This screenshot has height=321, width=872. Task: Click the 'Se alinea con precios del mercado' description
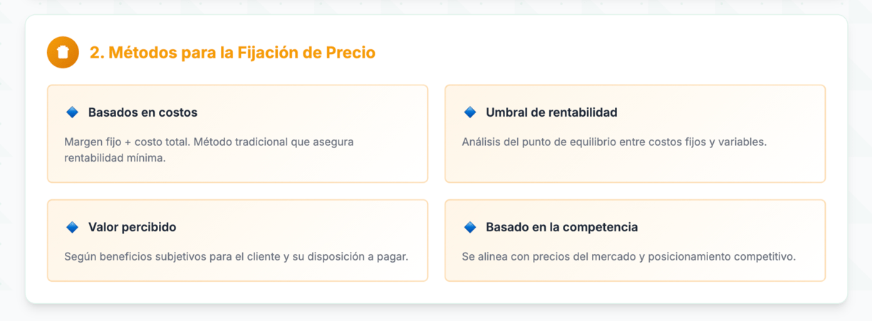click(628, 256)
